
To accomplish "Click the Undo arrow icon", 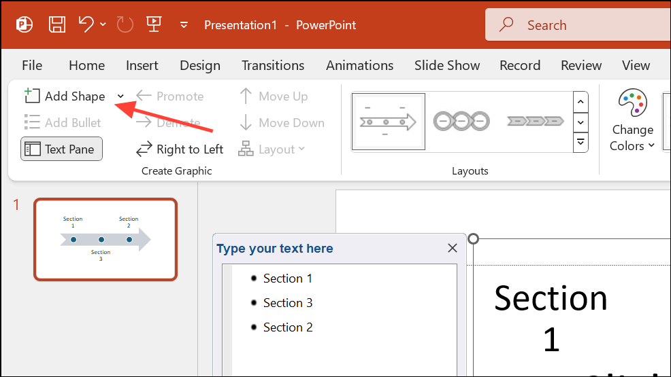I will click(86, 25).
